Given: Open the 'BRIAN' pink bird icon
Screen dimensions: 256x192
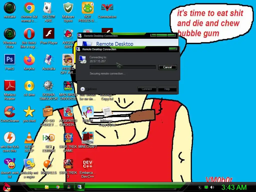Looking at the screenshot, I should (87, 114).
